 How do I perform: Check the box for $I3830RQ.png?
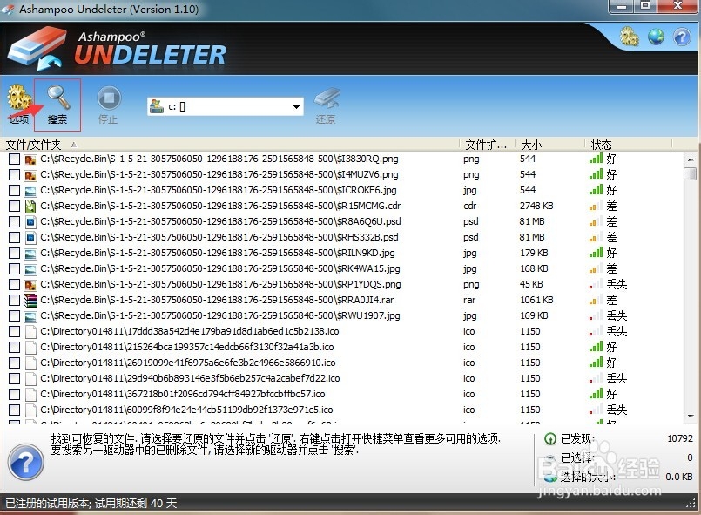14,159
